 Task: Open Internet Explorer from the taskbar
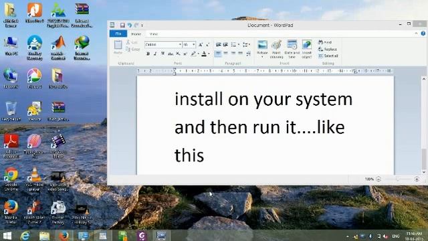point(25,236)
